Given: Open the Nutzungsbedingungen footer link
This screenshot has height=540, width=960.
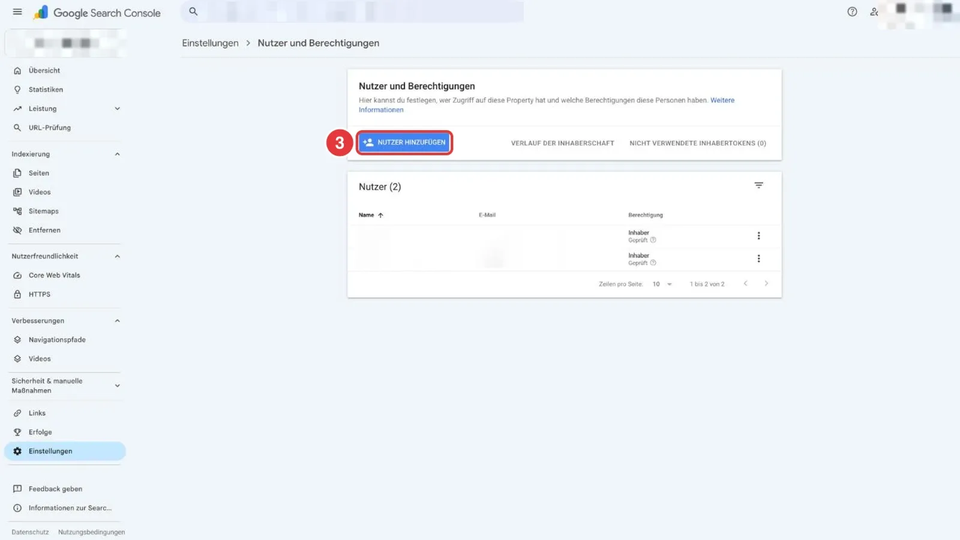Looking at the screenshot, I should click(92, 532).
